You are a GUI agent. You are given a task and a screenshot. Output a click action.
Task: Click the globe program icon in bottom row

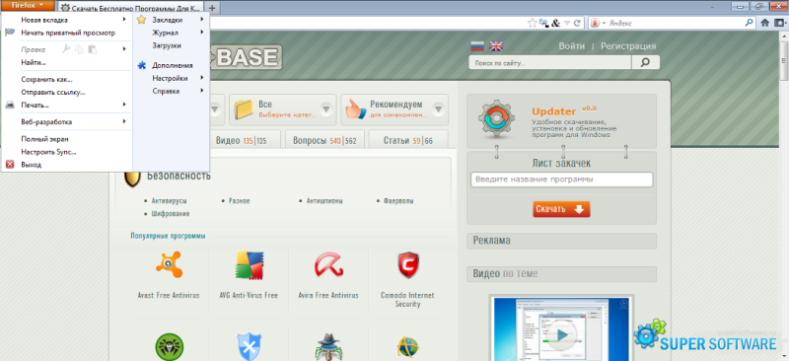click(x=407, y=346)
